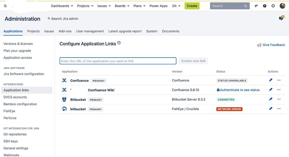Expand the Projects dropdown in top navigation
Viewport: 289px width, 157px height.
[x=85, y=6]
